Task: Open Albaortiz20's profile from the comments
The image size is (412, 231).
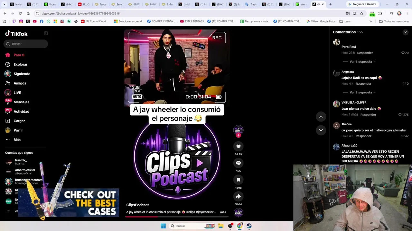Action: coord(349,146)
